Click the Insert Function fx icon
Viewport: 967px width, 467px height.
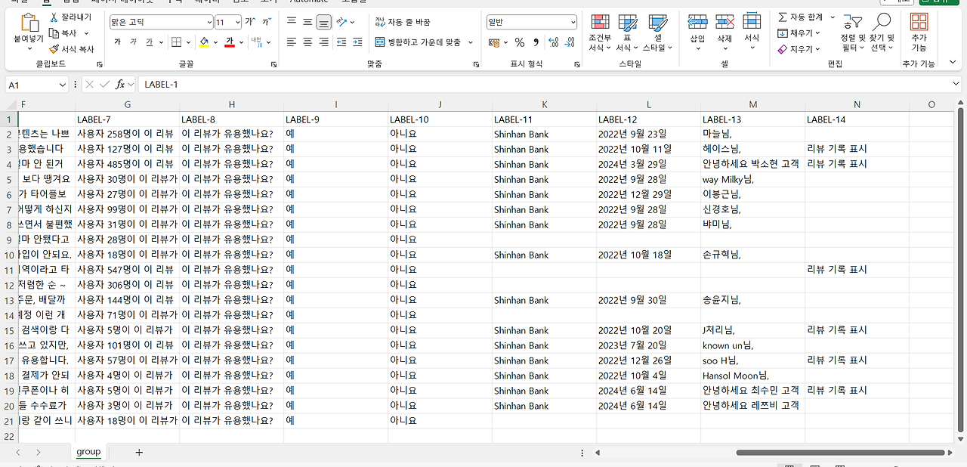pos(119,85)
